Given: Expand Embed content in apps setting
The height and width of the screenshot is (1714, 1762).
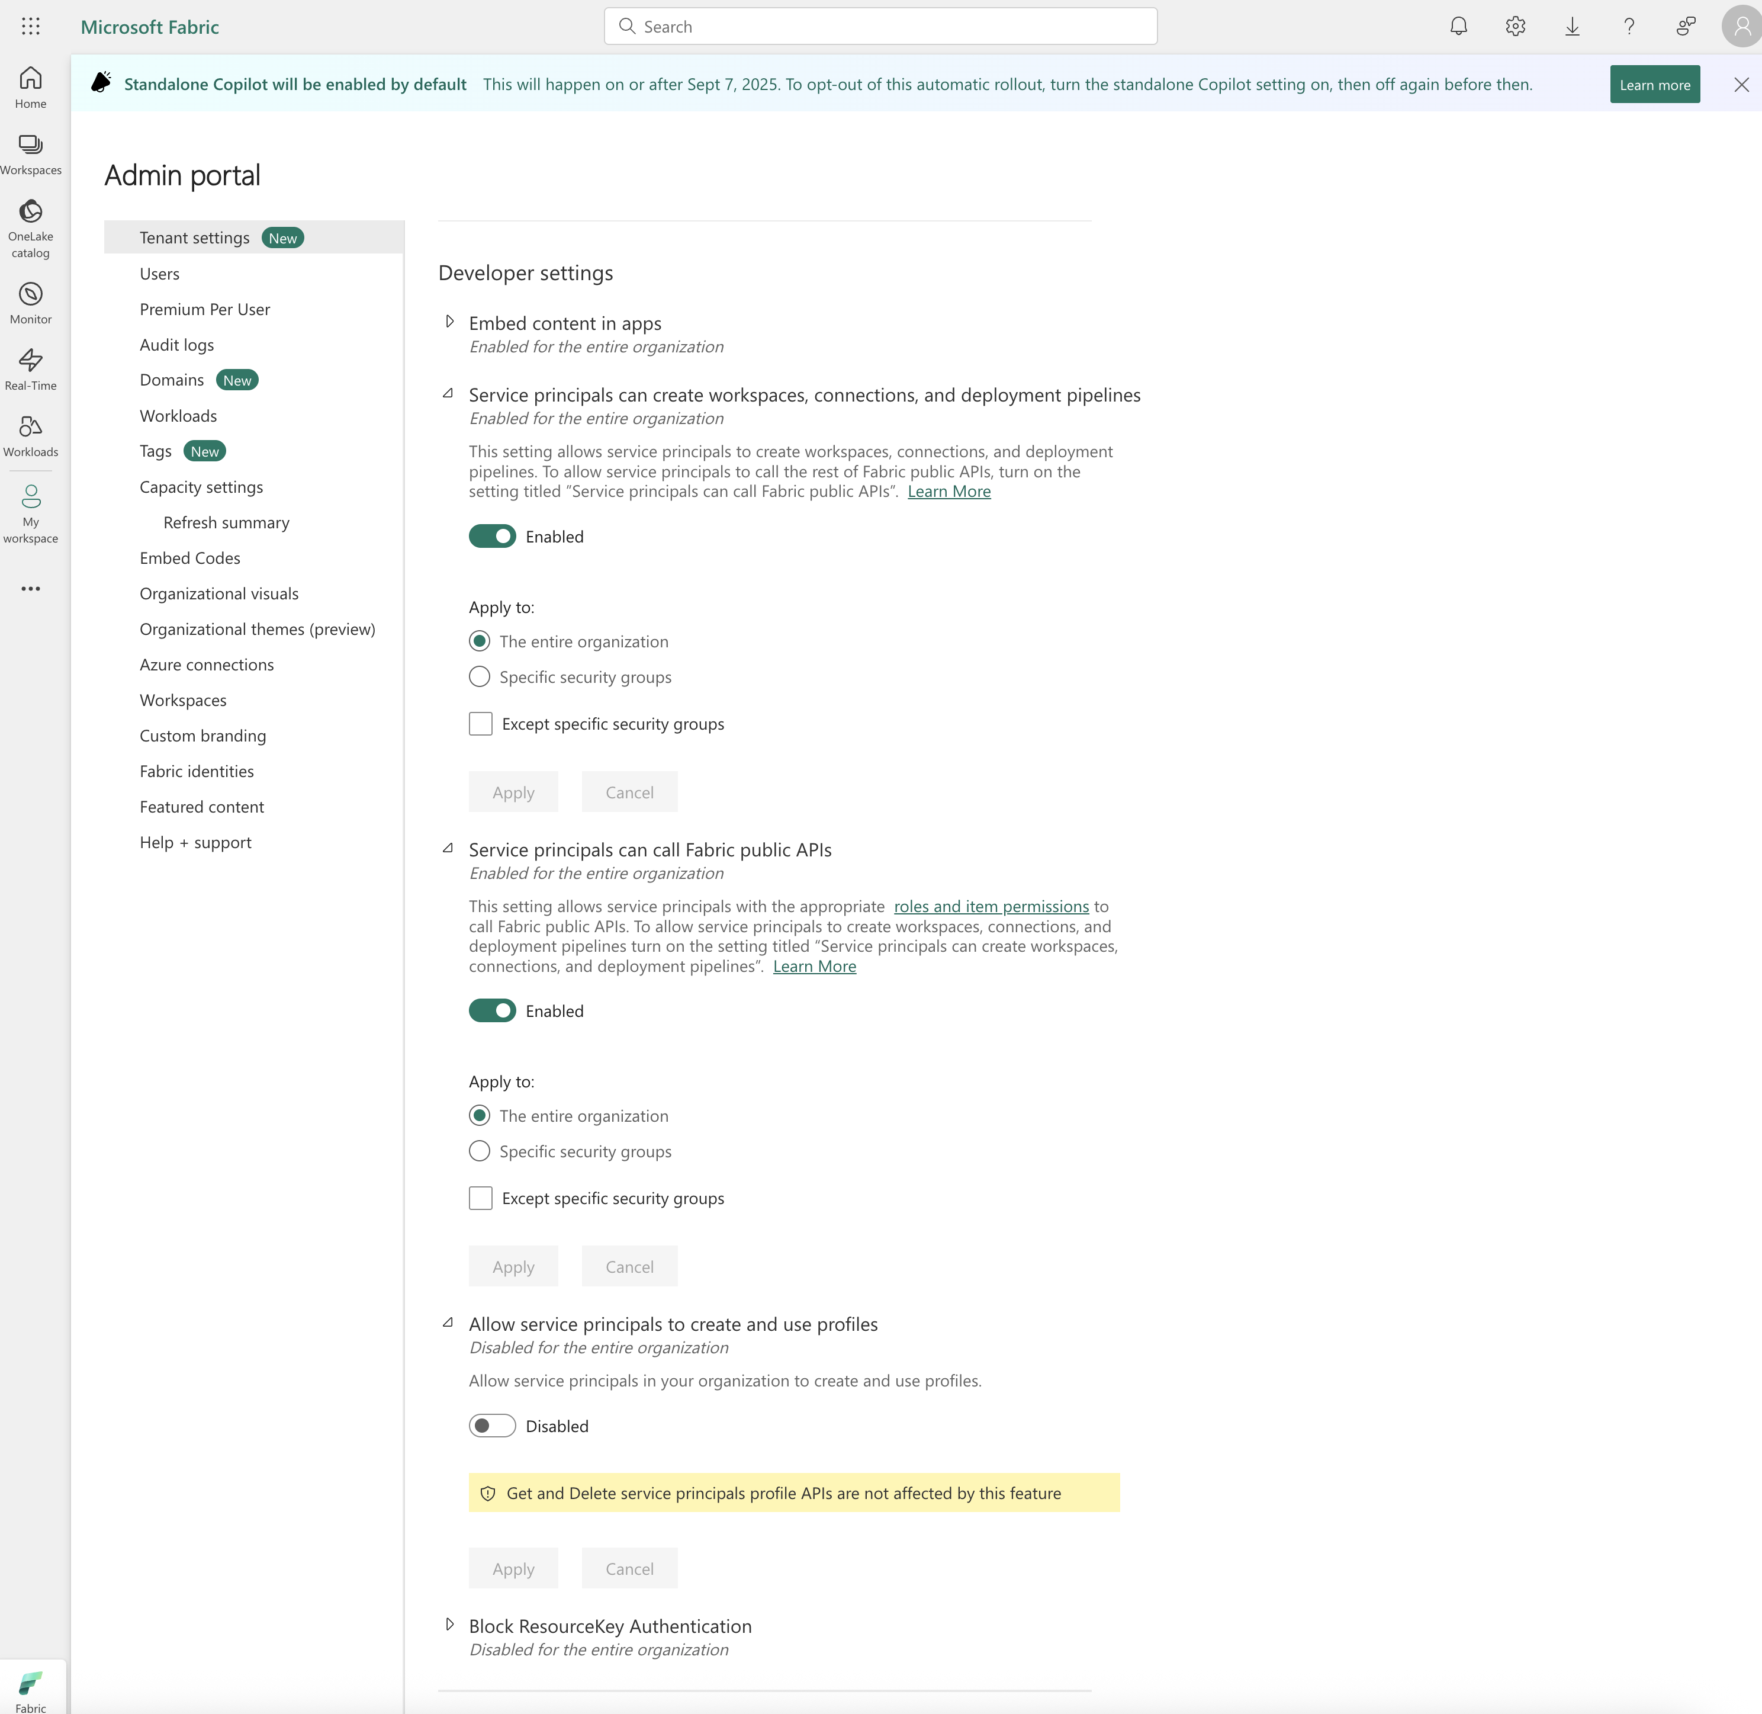Looking at the screenshot, I should pyautogui.click(x=450, y=322).
